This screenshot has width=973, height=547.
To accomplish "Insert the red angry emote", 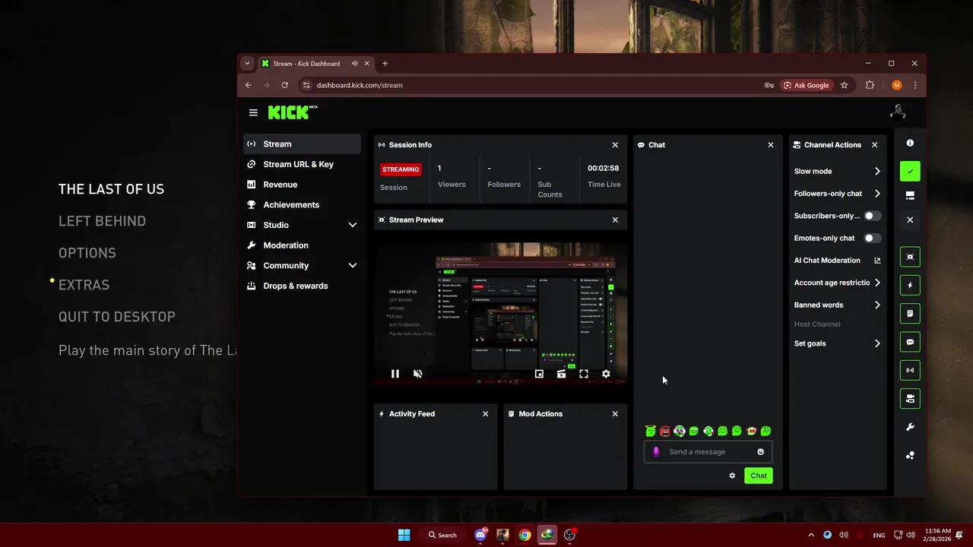I will pyautogui.click(x=665, y=431).
